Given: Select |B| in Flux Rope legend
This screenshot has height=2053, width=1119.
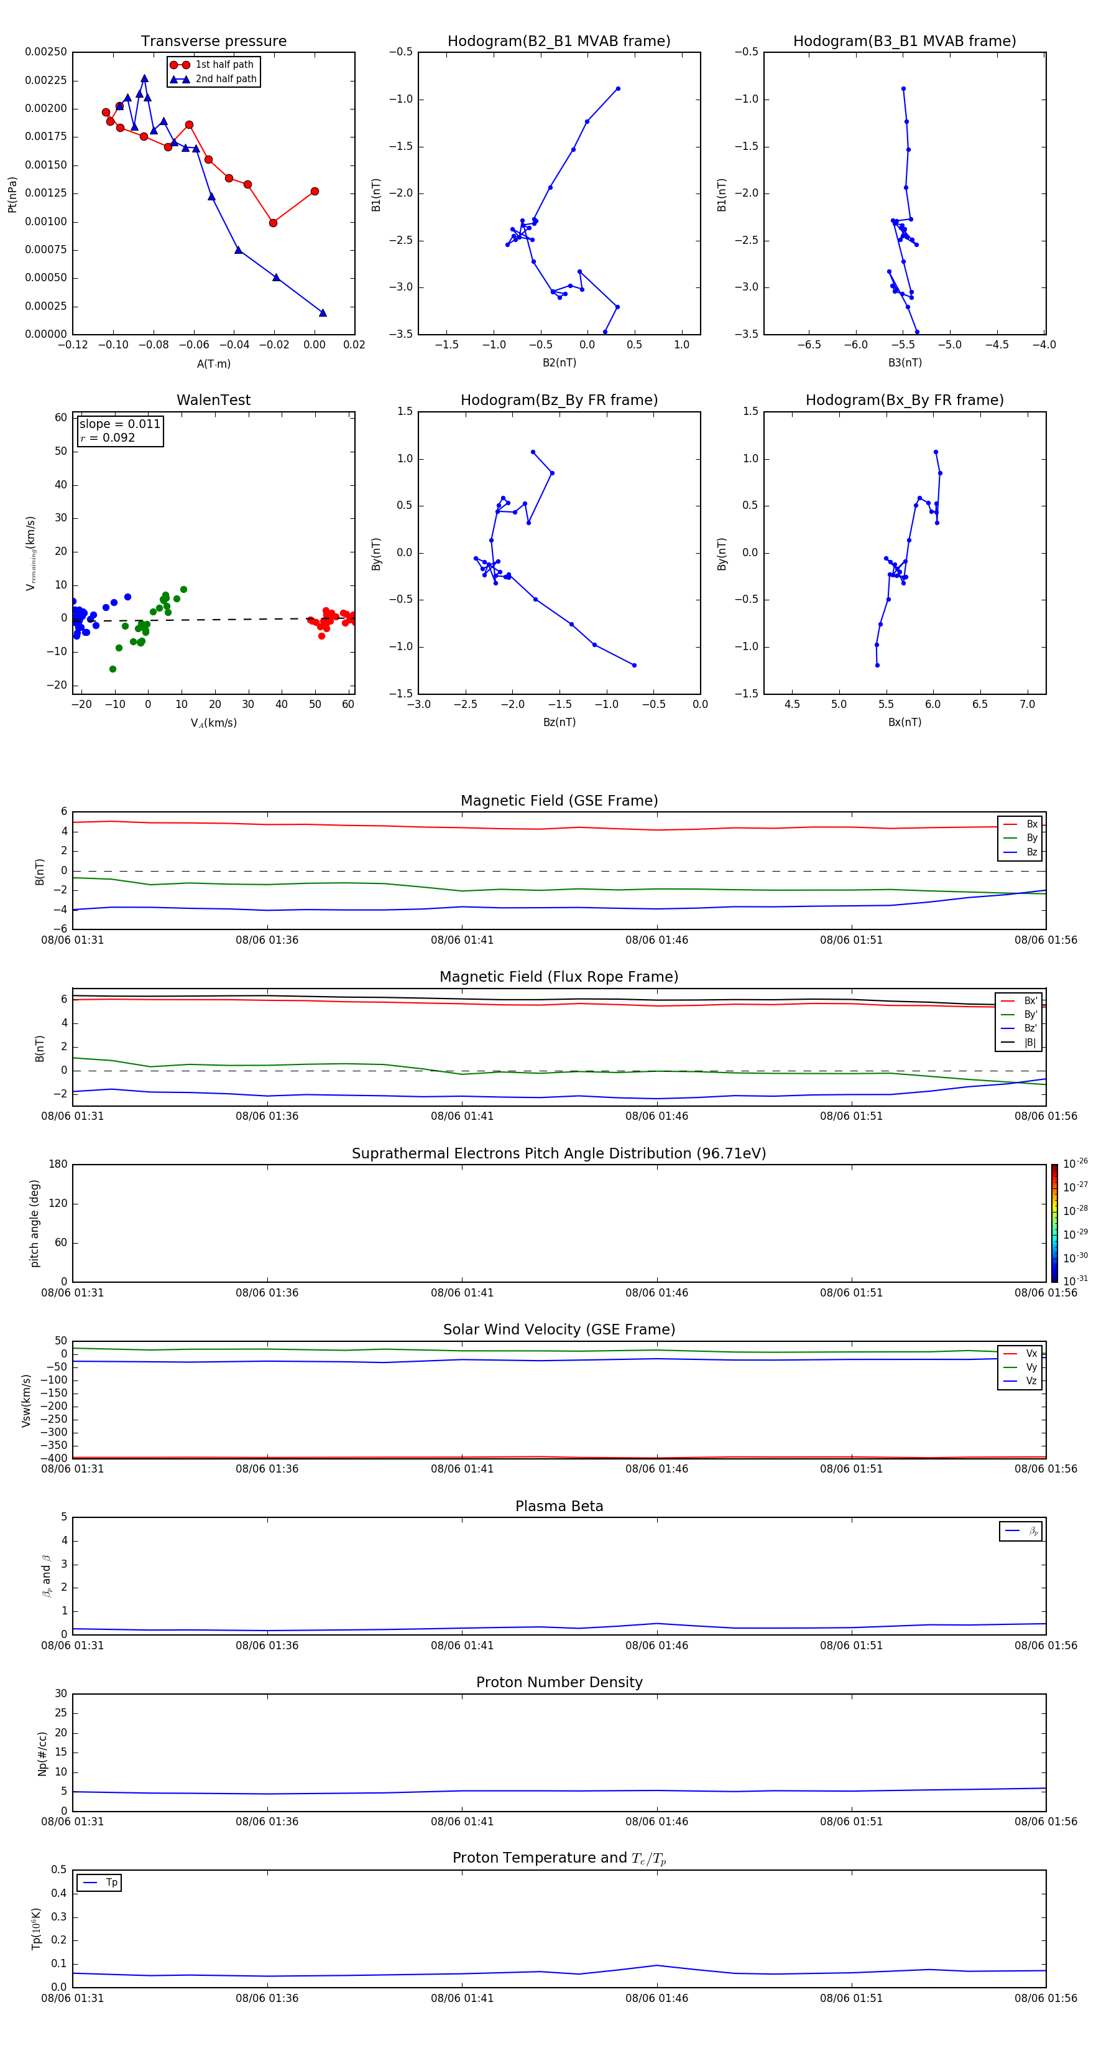Looking at the screenshot, I should click(1020, 1043).
